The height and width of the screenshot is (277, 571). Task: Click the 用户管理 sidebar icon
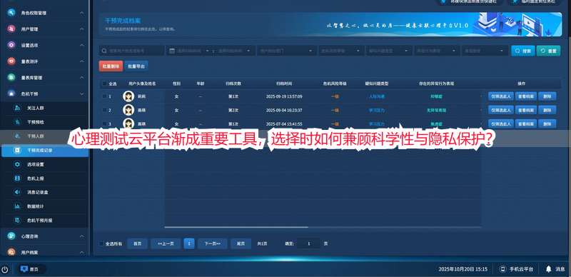[11, 29]
